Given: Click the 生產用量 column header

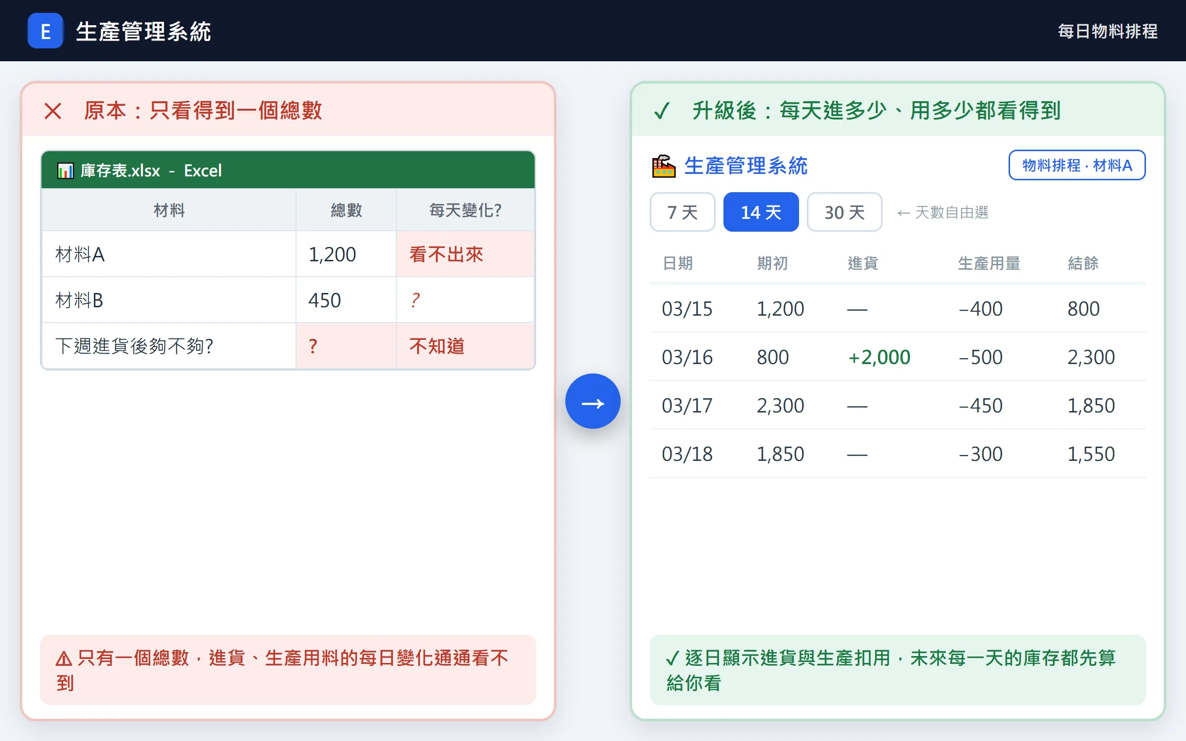Looking at the screenshot, I should tap(989, 263).
